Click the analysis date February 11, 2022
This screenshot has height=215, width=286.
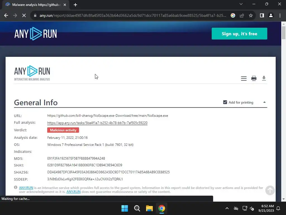point(67,138)
